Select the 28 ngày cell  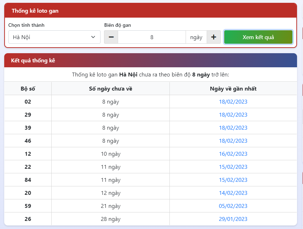tap(110, 219)
